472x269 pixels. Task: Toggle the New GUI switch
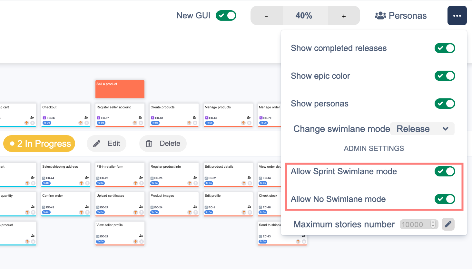click(x=226, y=15)
